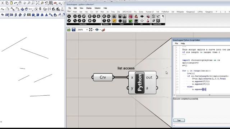
Task: Expand the Input panel dropdown
Action: pyautogui.click(x=132, y=24)
